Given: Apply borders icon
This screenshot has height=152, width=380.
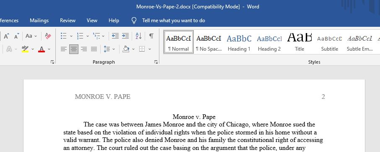Looking at the screenshot, I should coord(142,49).
